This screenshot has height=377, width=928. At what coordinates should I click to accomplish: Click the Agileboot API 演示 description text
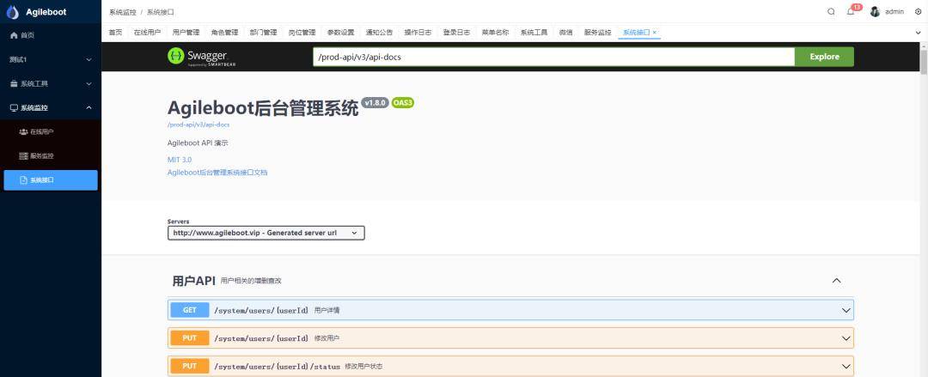[x=198, y=143]
